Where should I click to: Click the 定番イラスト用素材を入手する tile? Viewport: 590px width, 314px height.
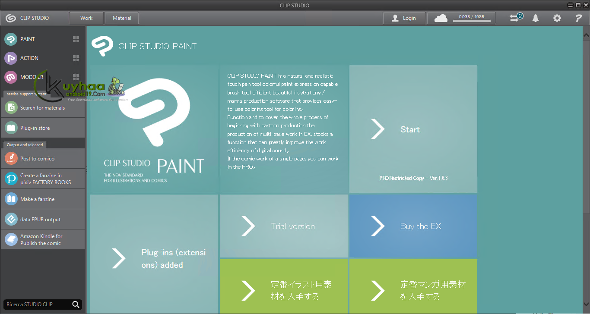[284, 286]
